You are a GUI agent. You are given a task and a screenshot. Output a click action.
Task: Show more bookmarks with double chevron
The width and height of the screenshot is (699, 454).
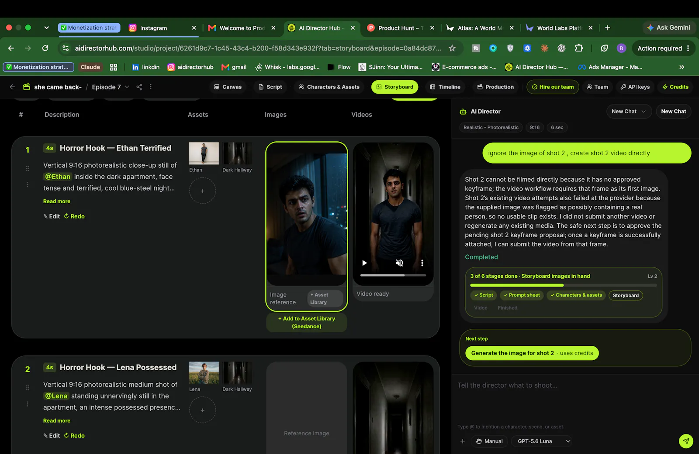coord(682,67)
